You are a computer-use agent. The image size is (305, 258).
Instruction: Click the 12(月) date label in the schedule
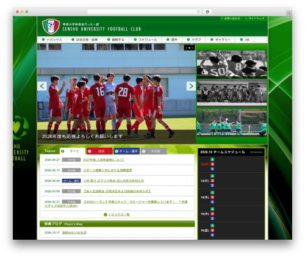tap(204, 164)
